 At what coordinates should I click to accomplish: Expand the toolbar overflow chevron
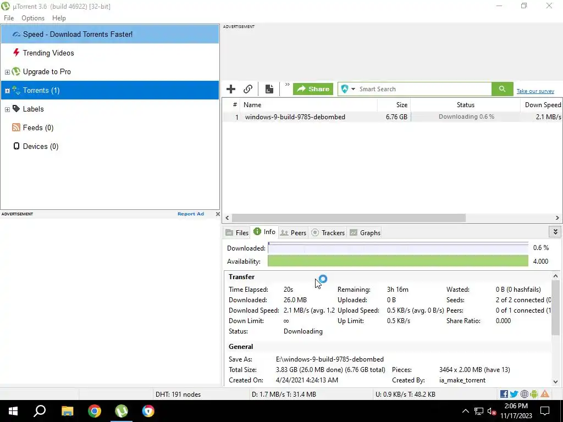point(287,85)
